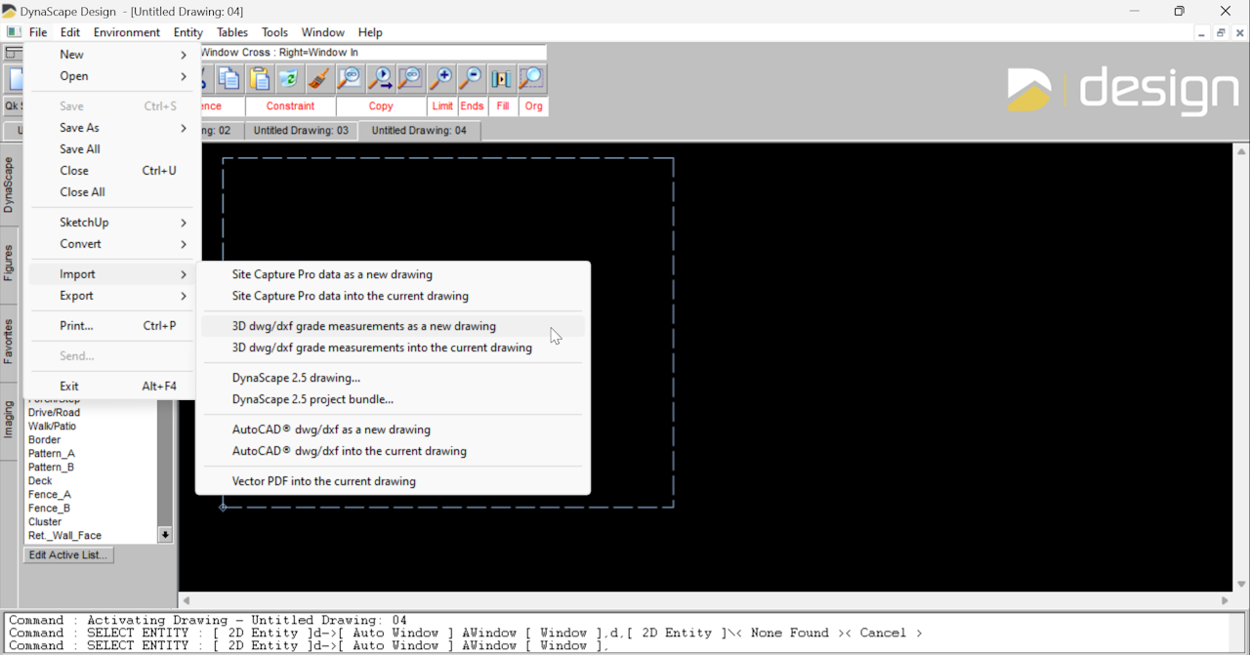Select the zoom out (minus magnifier) icon
Viewport: 1250px width, 655px height.
471,78
